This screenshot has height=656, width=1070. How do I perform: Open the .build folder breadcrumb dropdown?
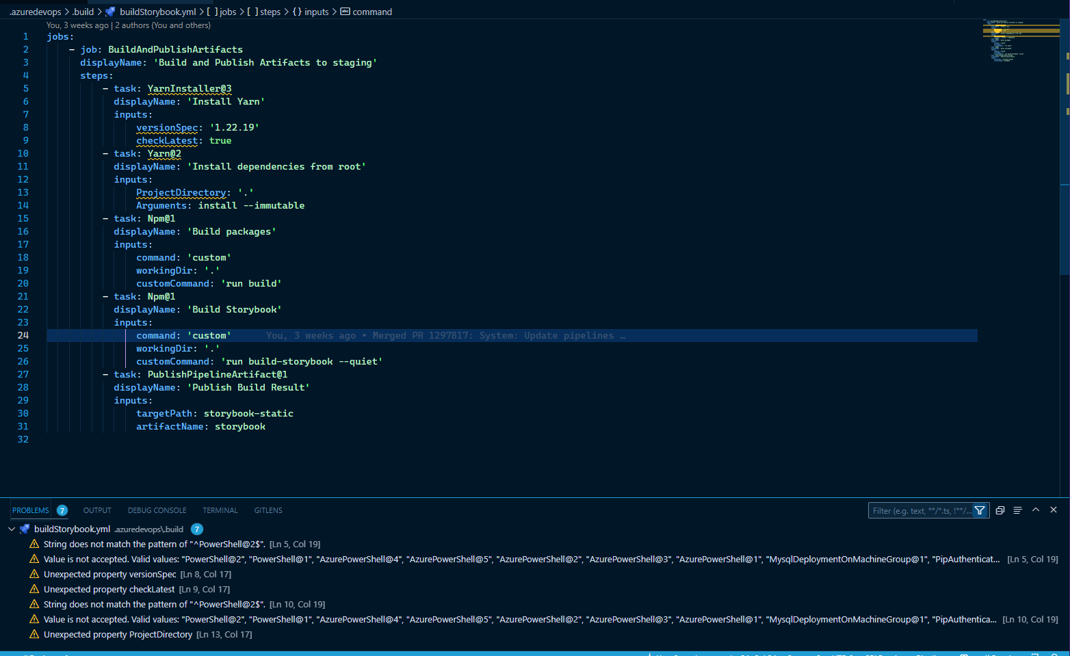83,12
